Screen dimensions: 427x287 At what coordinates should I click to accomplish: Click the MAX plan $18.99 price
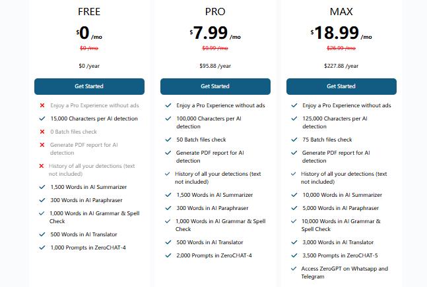(341, 33)
